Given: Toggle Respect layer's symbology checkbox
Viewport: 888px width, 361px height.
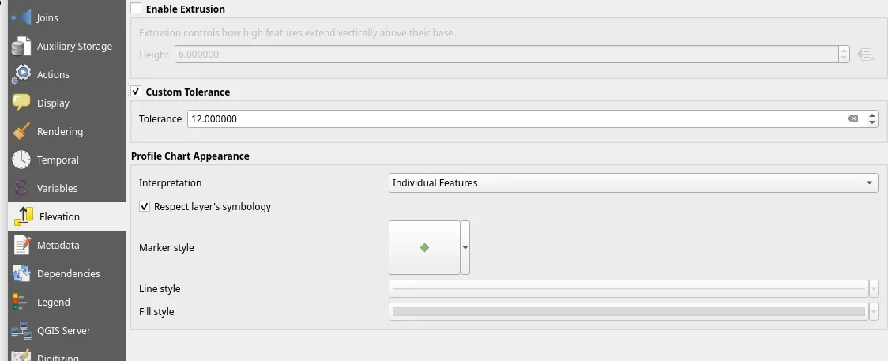Looking at the screenshot, I should click(145, 206).
